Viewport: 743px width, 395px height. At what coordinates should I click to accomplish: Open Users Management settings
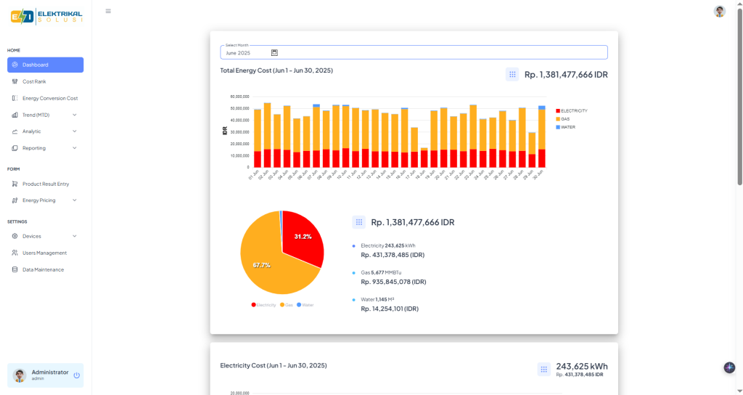pos(44,253)
